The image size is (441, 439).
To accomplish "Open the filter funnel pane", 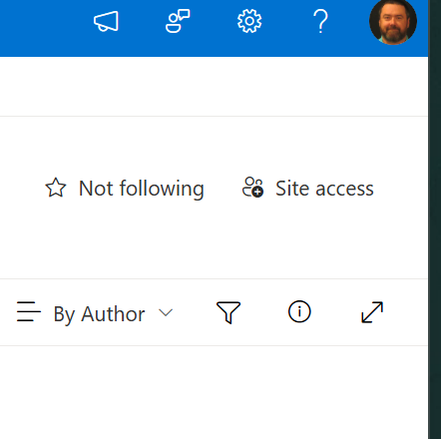I will (x=228, y=312).
